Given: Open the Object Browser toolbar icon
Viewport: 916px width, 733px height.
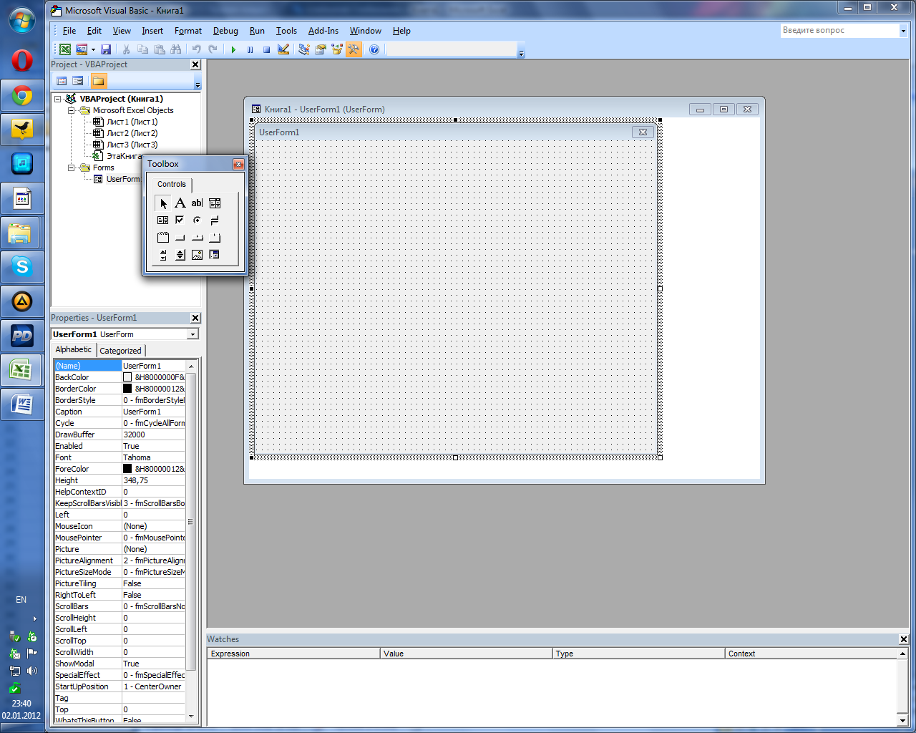Looking at the screenshot, I should [337, 49].
